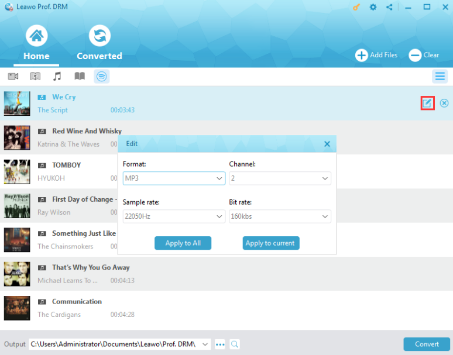Click the music icon beside We Cry
Screen dimensions: 453x355
[x=42, y=97]
